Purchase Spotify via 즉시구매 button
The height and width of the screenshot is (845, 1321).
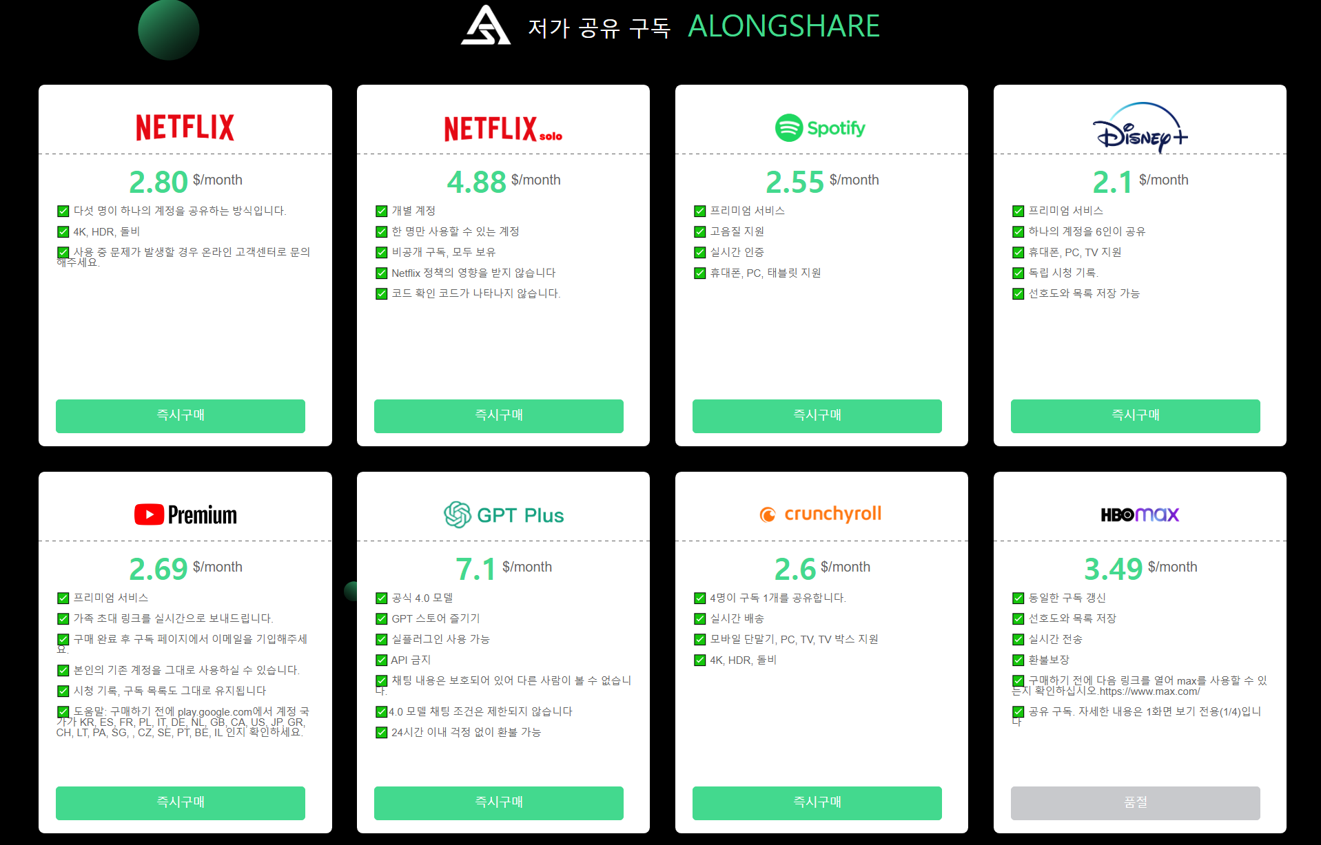tap(817, 416)
